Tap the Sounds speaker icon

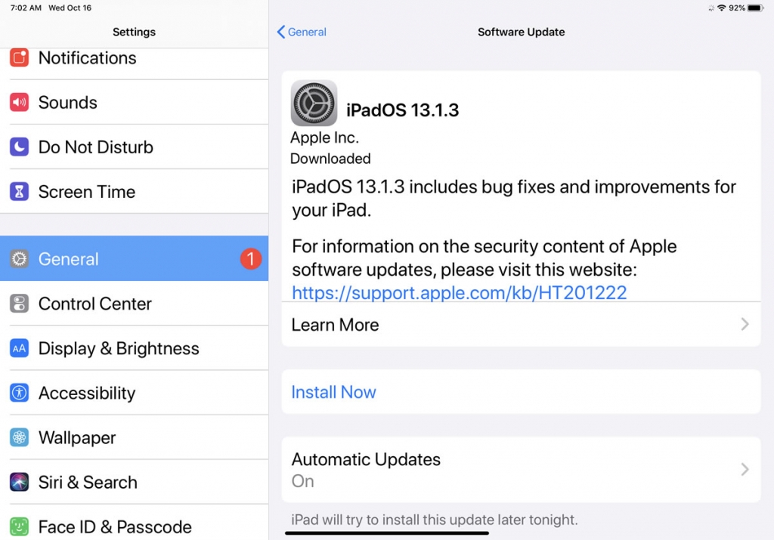(19, 103)
